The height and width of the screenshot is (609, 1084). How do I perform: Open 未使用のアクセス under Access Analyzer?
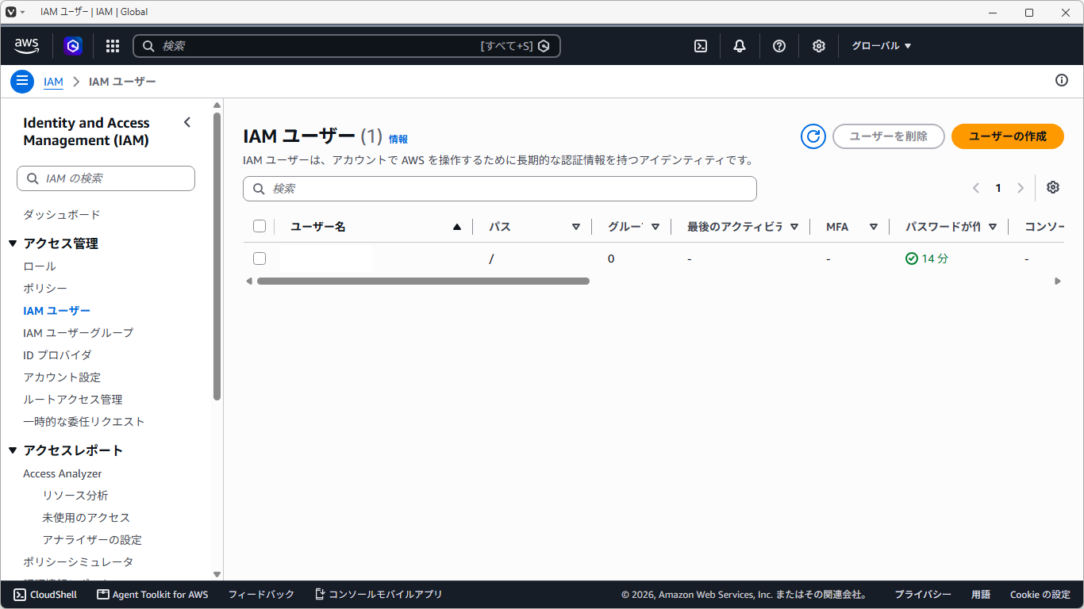[x=86, y=518]
